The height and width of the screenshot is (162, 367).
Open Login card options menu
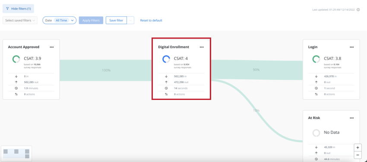coord(352,47)
